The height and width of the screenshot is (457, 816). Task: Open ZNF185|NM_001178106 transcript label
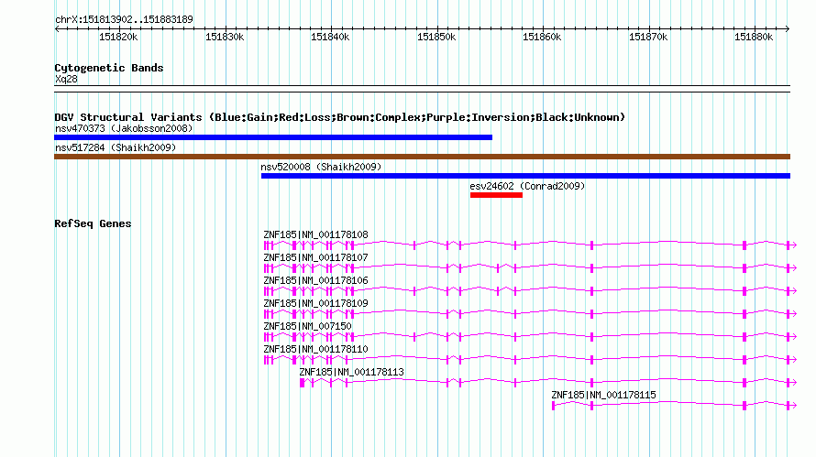pyautogui.click(x=315, y=280)
